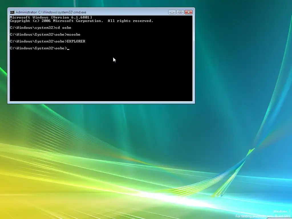The image size is (292, 219).
Task: Click the 'cd oobe' command line
Action: click(40, 28)
